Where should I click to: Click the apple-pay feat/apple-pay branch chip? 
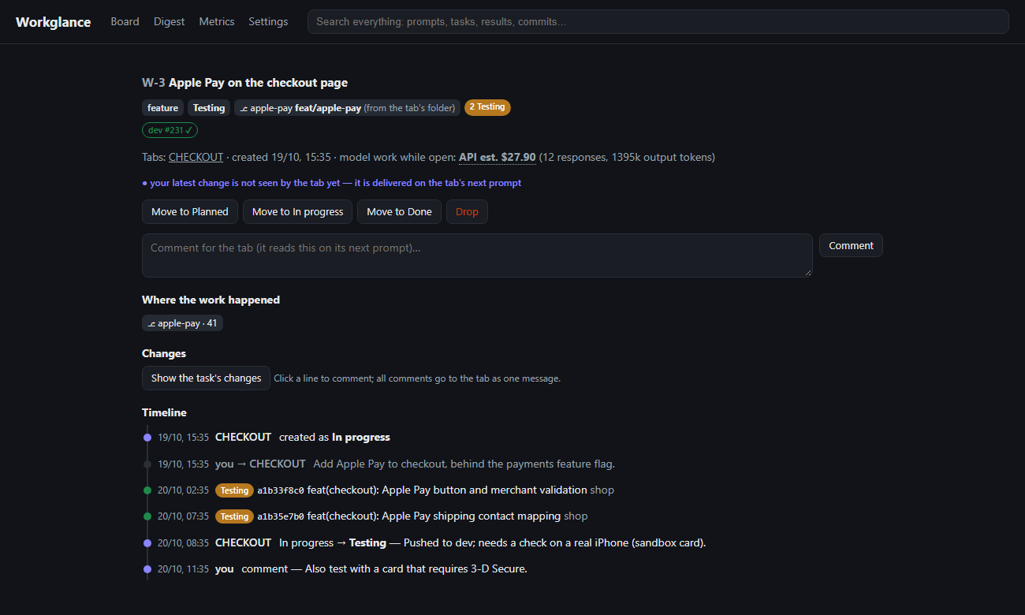pyautogui.click(x=347, y=108)
